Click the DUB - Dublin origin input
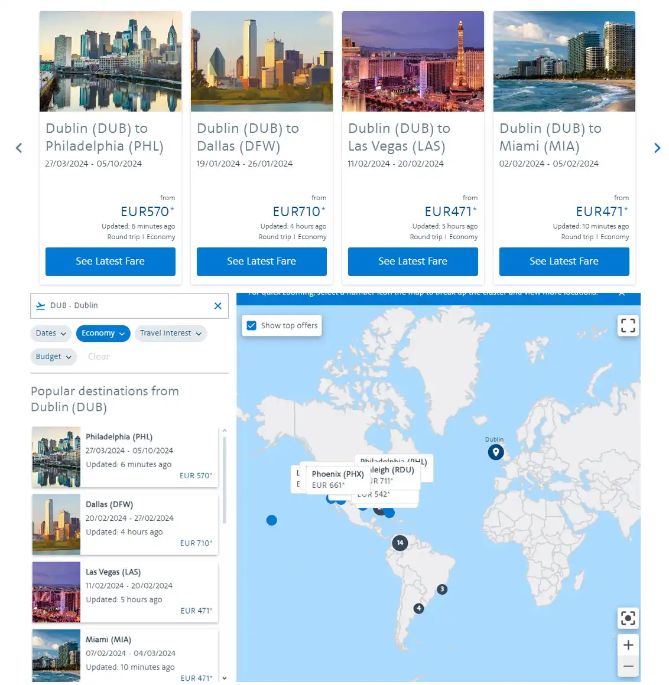 (x=129, y=306)
